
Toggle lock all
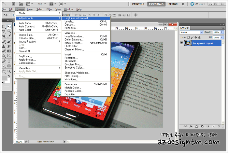199,37
